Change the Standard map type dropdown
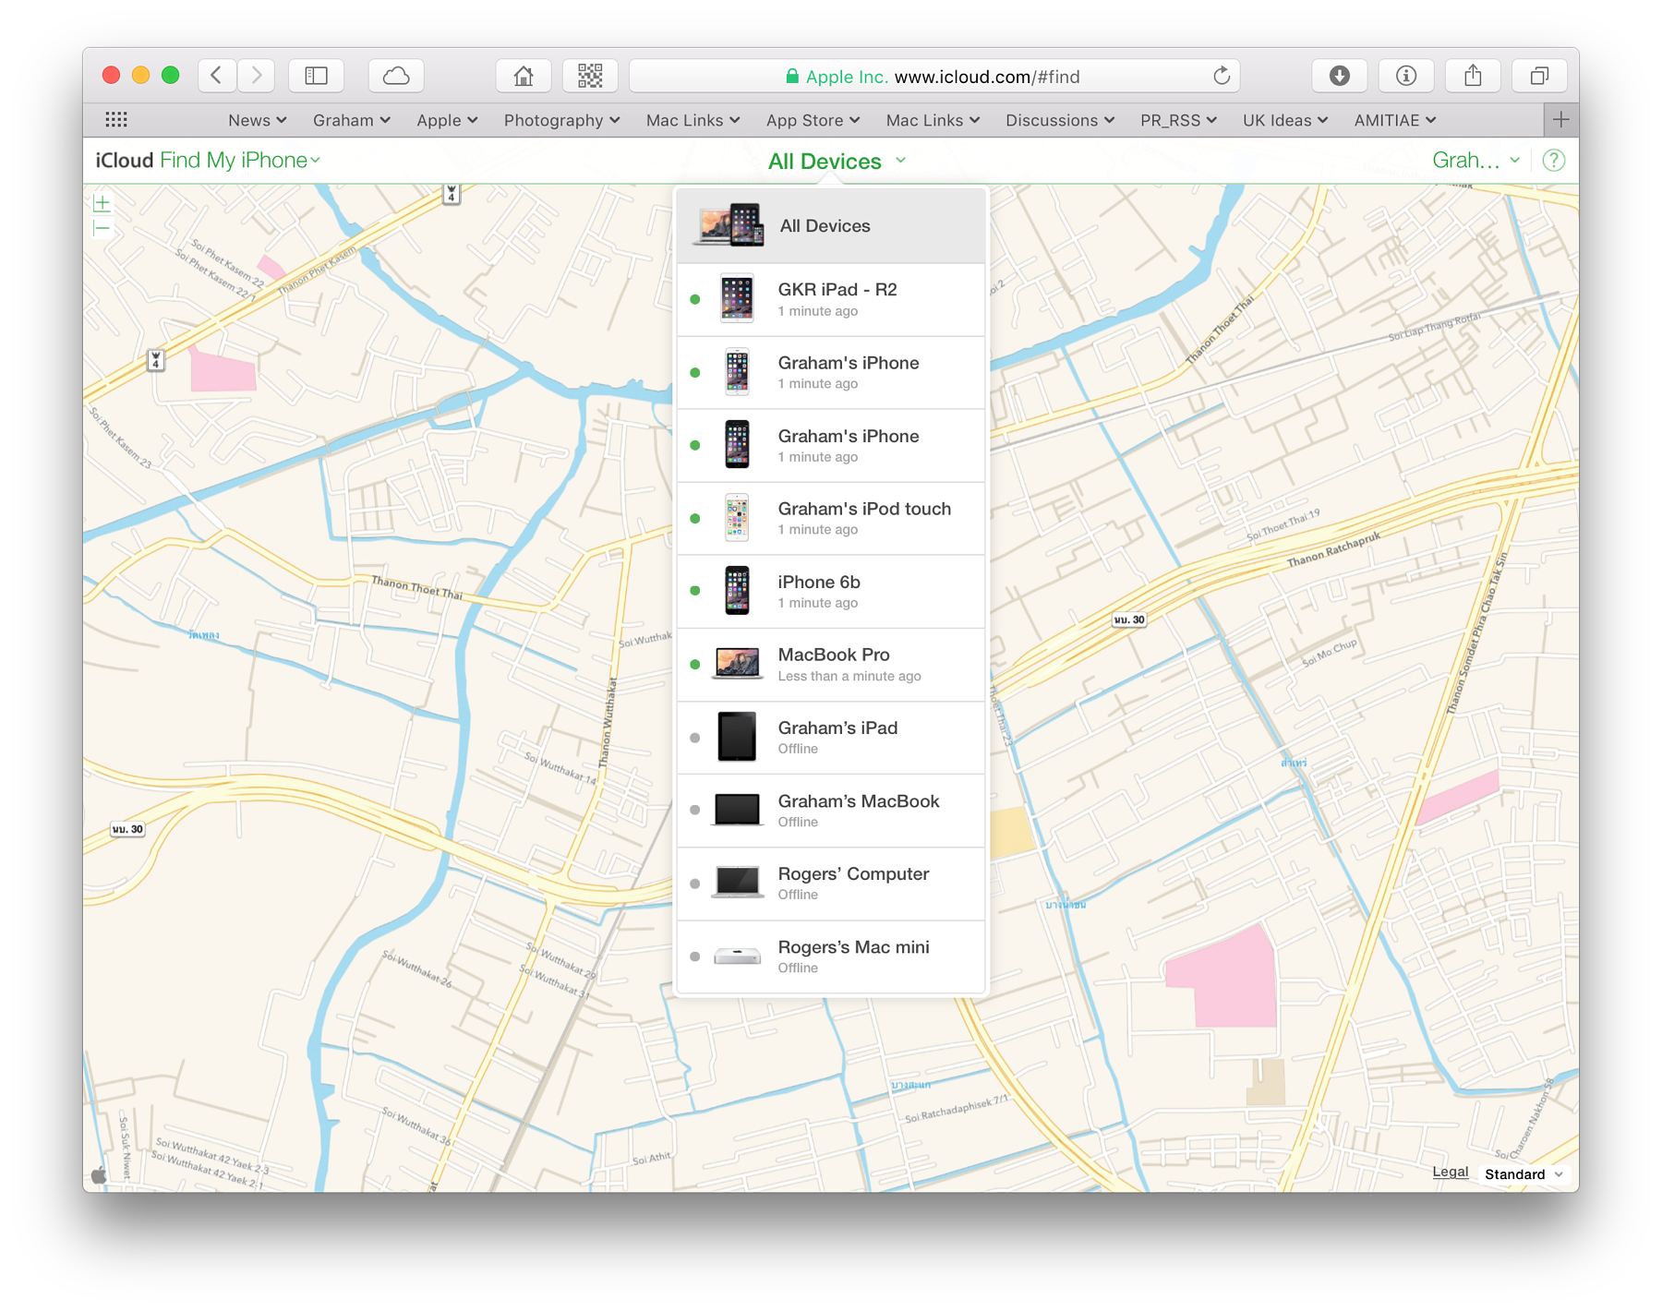The image size is (1662, 1311). click(1523, 1174)
